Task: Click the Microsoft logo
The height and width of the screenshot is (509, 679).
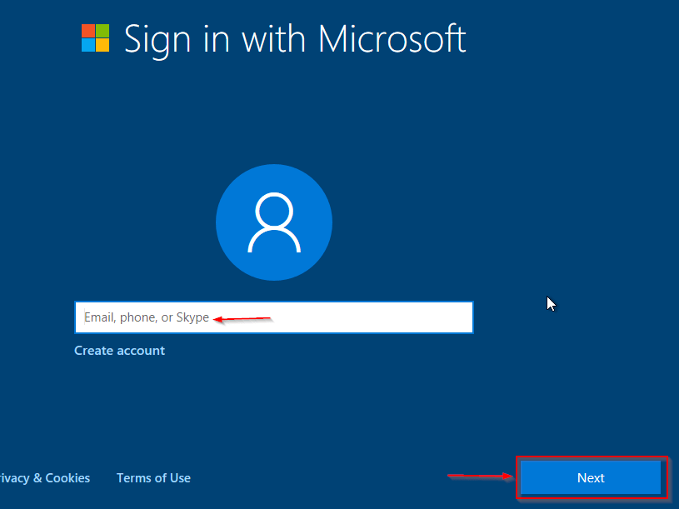Action: [95, 38]
